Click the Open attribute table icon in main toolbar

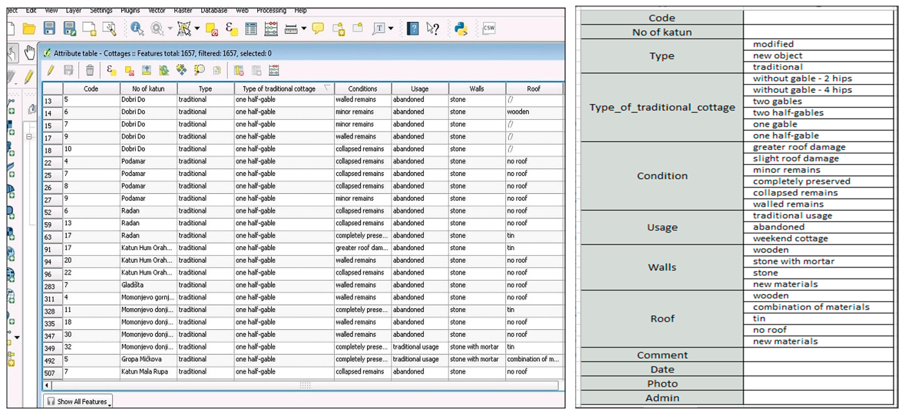click(x=251, y=28)
